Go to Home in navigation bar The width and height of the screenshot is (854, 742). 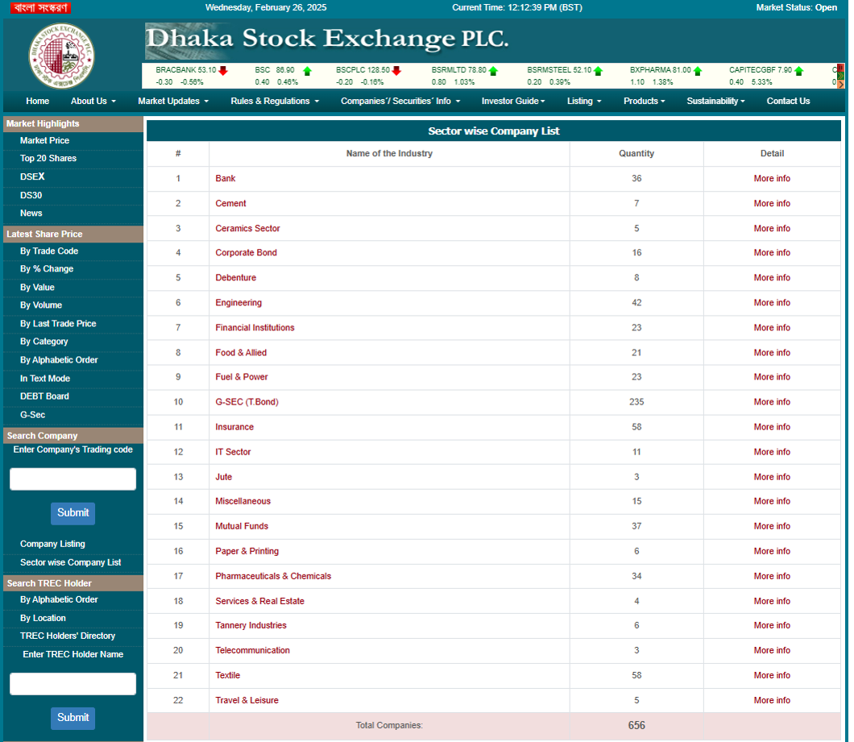(38, 102)
